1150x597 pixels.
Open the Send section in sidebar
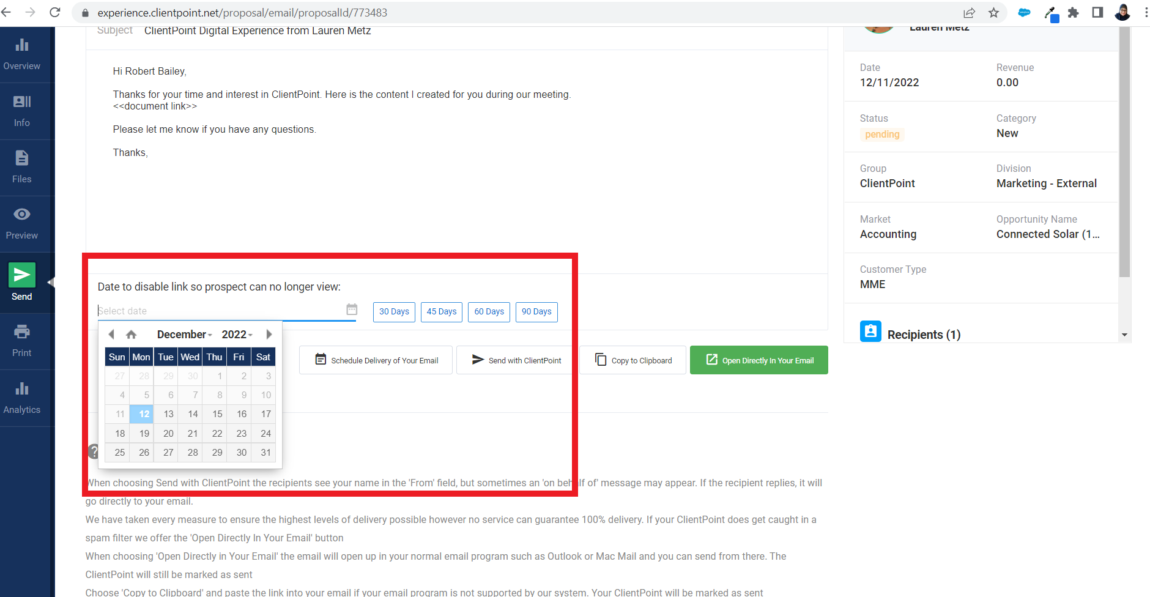tap(22, 283)
